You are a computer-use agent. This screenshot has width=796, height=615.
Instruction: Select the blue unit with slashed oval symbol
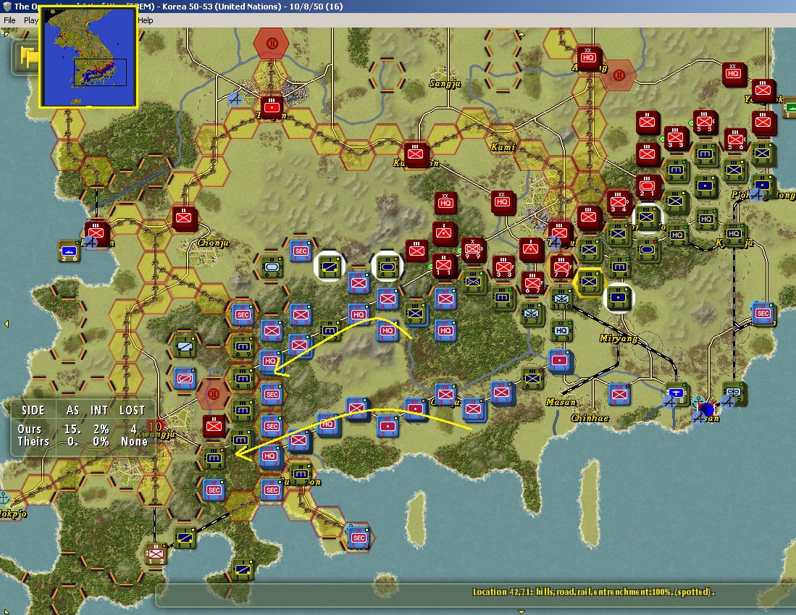185,378
